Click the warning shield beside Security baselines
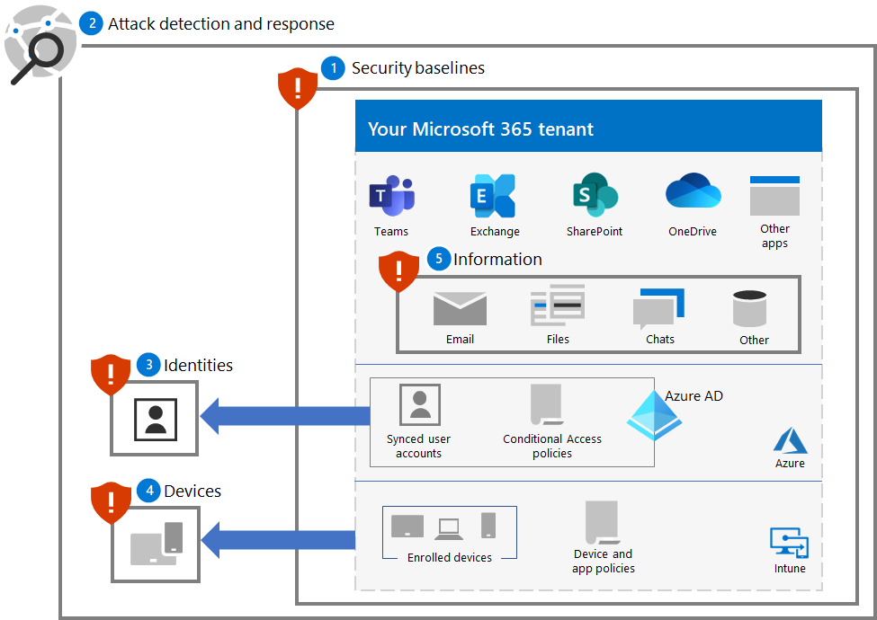This screenshot has width=877, height=620. pos(298,87)
